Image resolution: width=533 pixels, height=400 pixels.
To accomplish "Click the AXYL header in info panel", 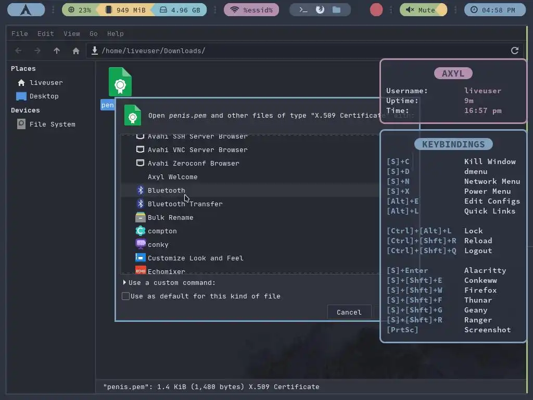I will [x=453, y=73].
